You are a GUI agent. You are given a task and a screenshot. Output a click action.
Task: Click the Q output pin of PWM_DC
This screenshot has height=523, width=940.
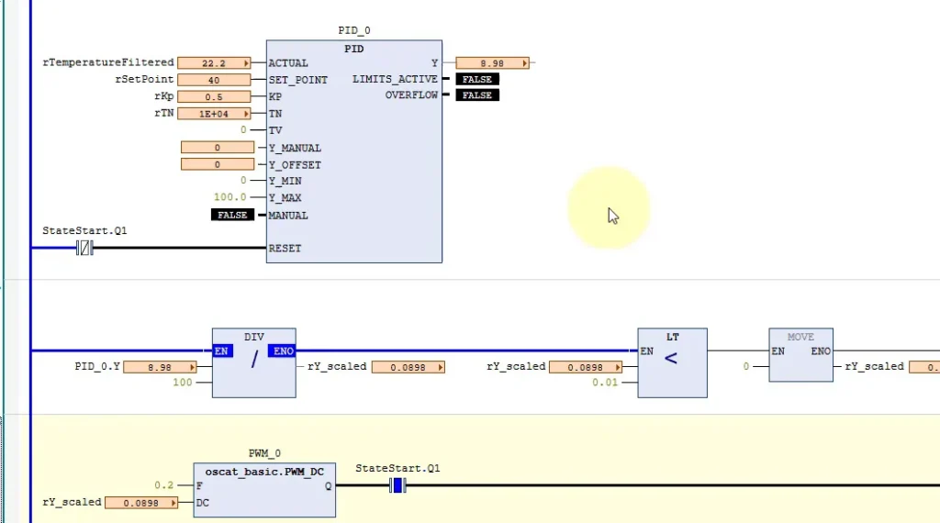(x=329, y=486)
